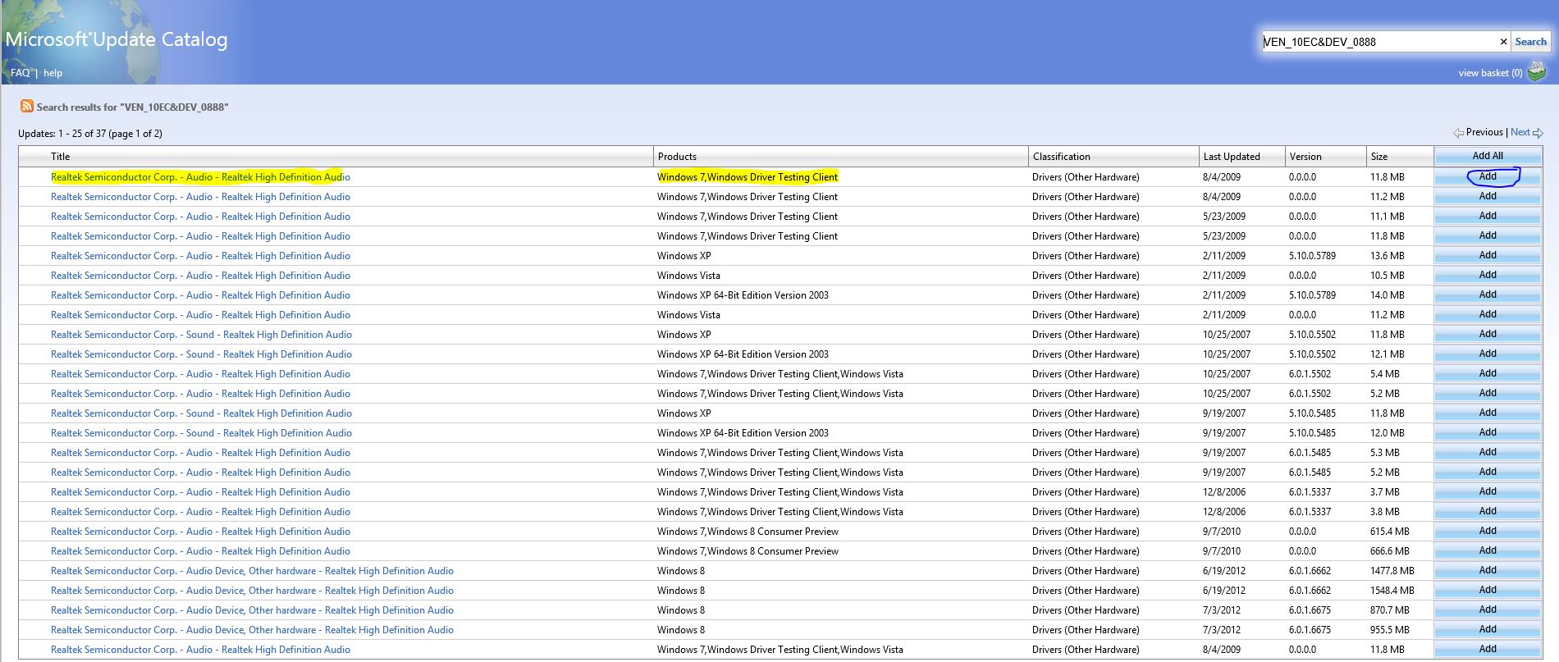This screenshot has width=1559, height=662.
Task: Add the 10.5 MB Windows Vista driver
Action: (x=1488, y=275)
